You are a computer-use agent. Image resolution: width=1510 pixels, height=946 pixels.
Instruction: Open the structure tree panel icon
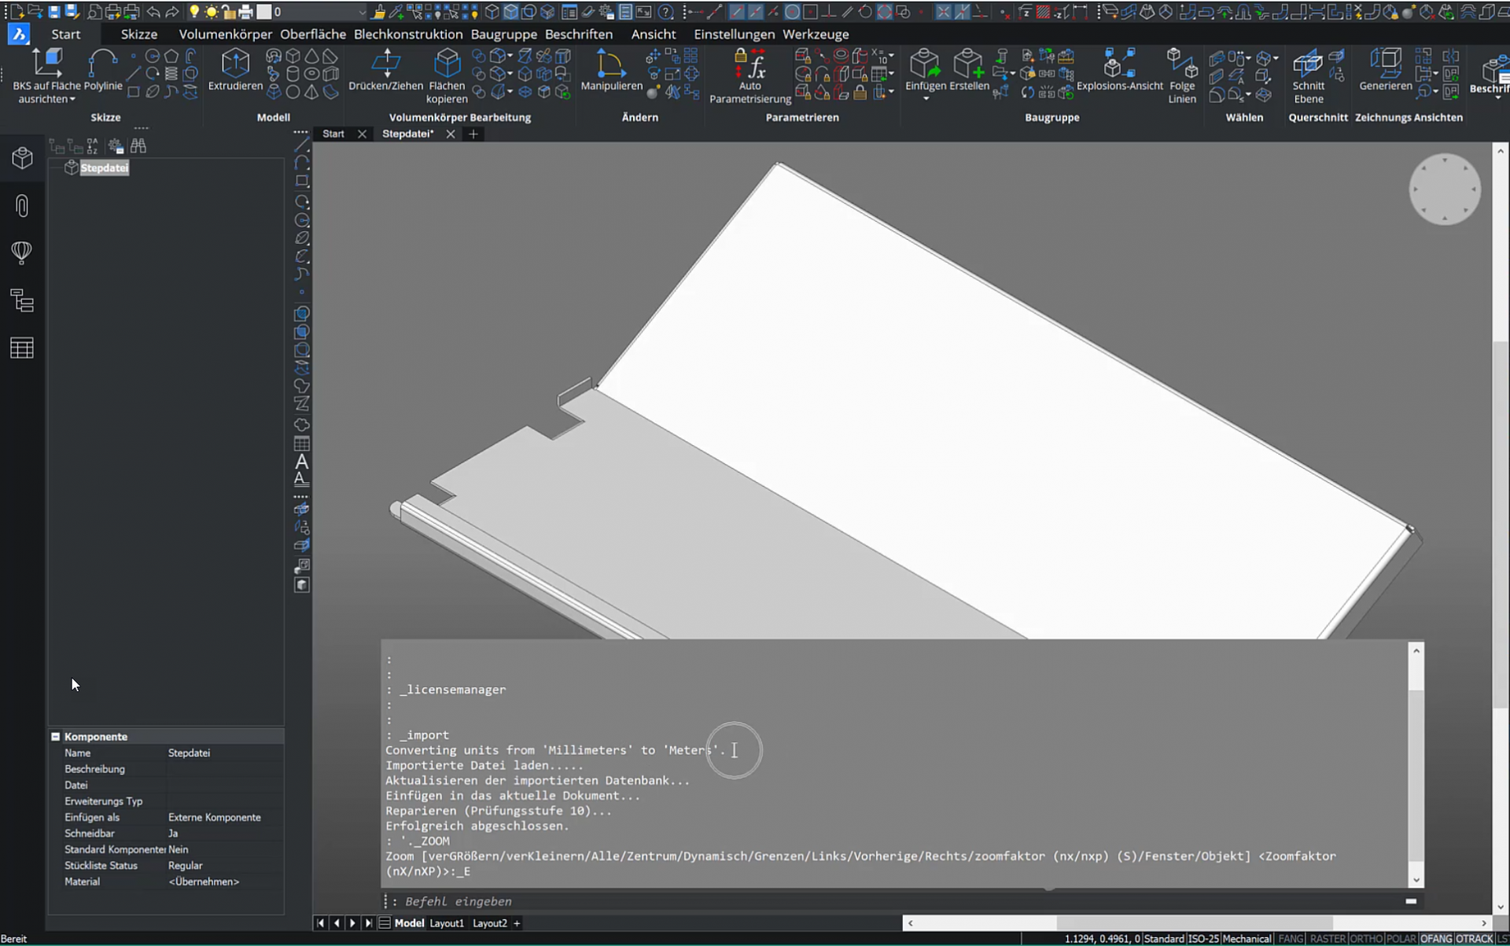[x=22, y=300]
